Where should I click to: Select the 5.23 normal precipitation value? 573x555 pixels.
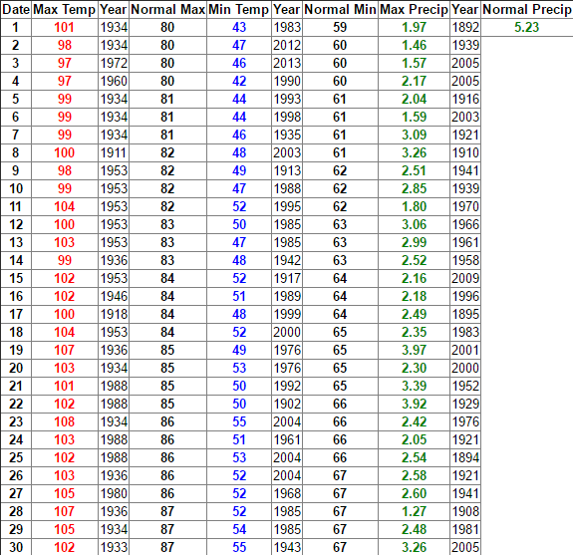coord(526,28)
